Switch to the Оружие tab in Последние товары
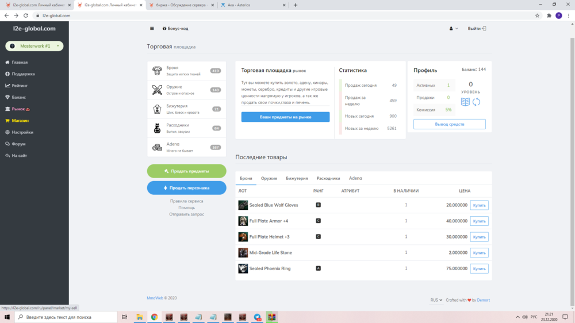575x323 pixels. tap(269, 178)
